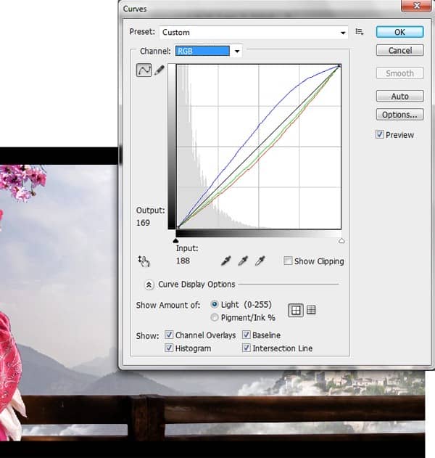The image size is (435, 458).
Task: Select Pigment/Ink % radio option
Action: point(215,317)
